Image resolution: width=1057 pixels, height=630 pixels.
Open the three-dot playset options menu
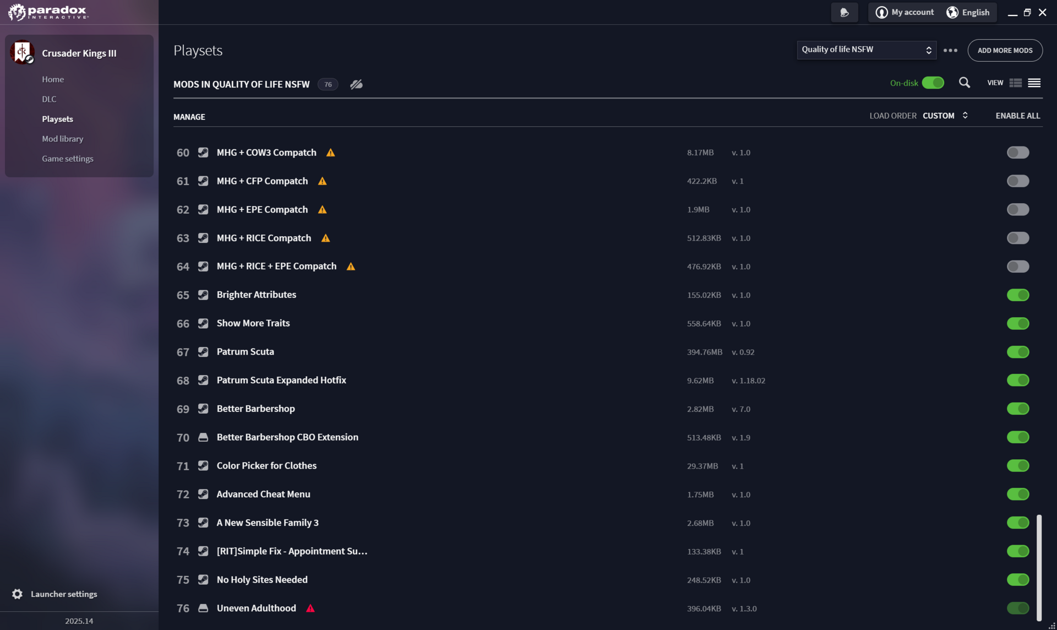pos(950,50)
